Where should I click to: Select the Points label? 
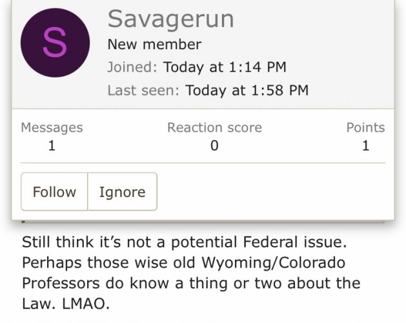[x=365, y=127]
